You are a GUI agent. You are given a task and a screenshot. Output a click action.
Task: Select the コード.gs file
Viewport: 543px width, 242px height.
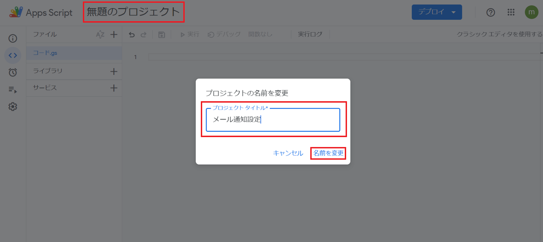pyautogui.click(x=74, y=53)
